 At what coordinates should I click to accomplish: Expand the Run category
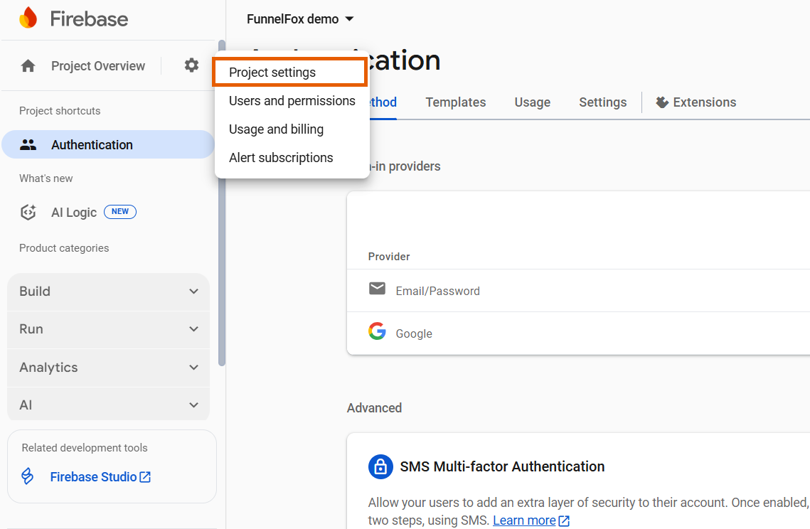coord(109,329)
